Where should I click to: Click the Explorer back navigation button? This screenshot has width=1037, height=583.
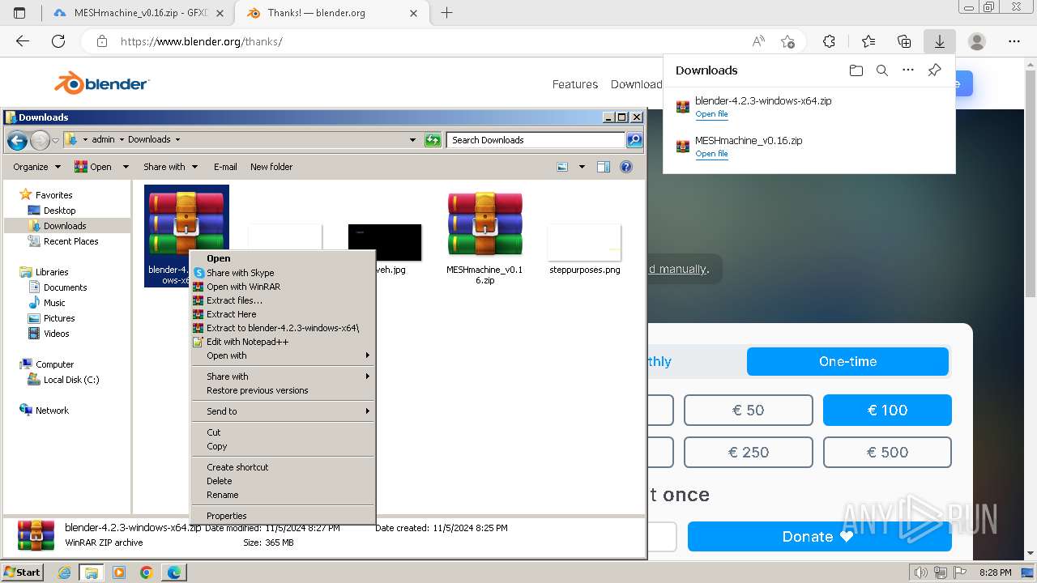(x=17, y=140)
